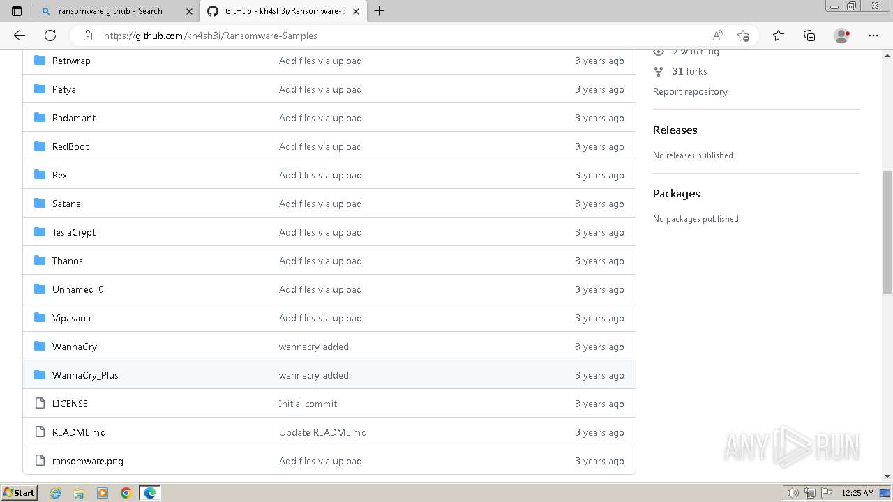This screenshot has width=893, height=502.
Task: Click folder icon next to Thanos
Action: pos(40,261)
